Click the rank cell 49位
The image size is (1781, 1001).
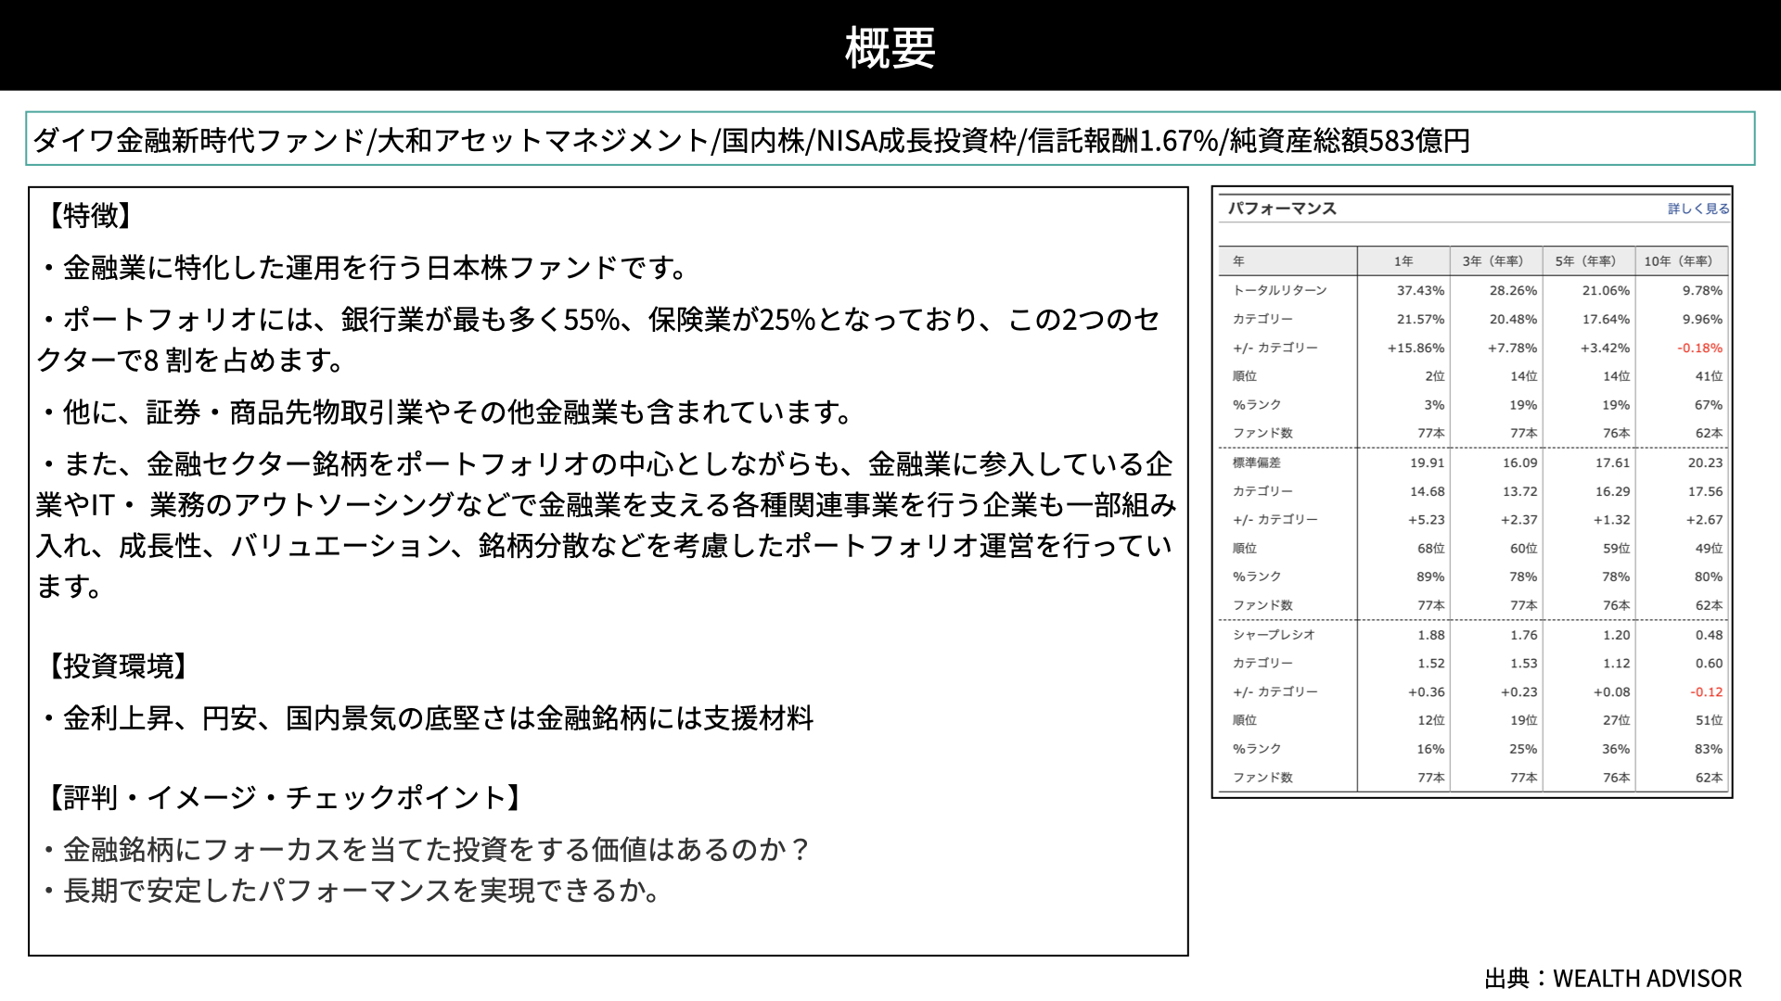1709,549
